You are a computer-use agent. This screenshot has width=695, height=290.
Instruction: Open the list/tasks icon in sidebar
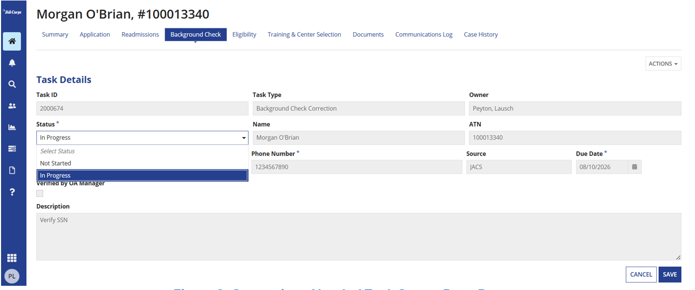tap(12, 149)
